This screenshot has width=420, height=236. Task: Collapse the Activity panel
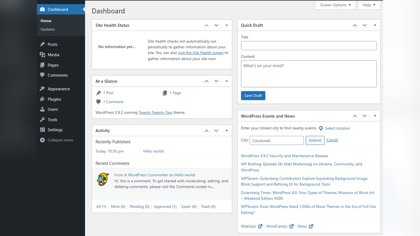tap(227, 130)
